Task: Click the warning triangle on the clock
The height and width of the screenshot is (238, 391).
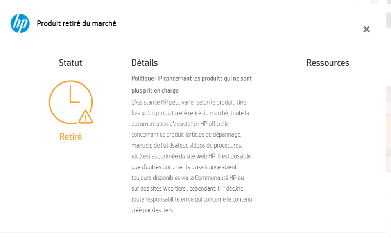Action: pos(86,117)
